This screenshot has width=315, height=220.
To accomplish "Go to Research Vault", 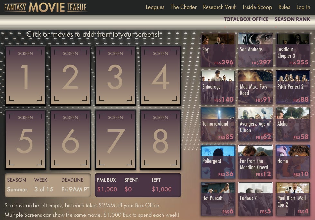I will (x=219, y=7).
